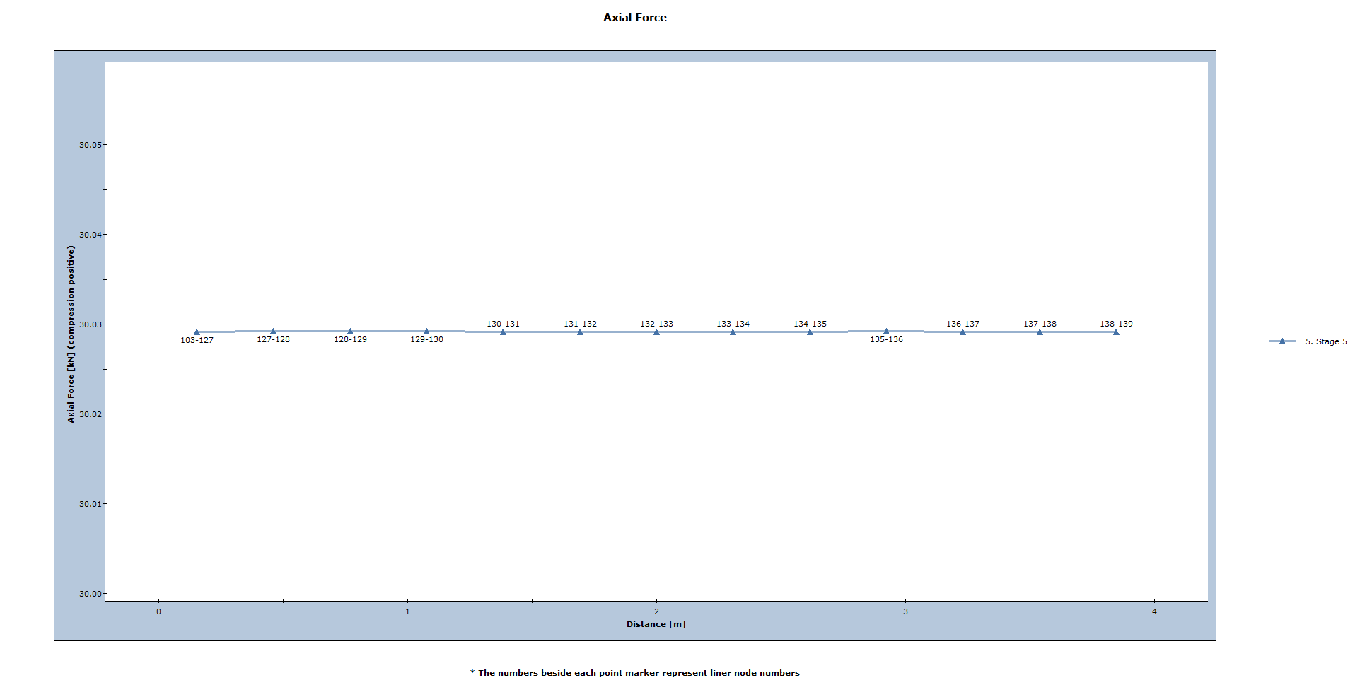Select the 128-129 liner node marker
Viewport: 1355px width, 685px height.
pyautogui.click(x=351, y=331)
